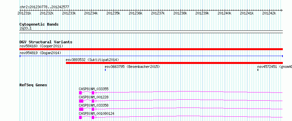The width and height of the screenshot is (292, 121).
Task: Click the Cytogenetic Bands track title
Action: point(39,24)
